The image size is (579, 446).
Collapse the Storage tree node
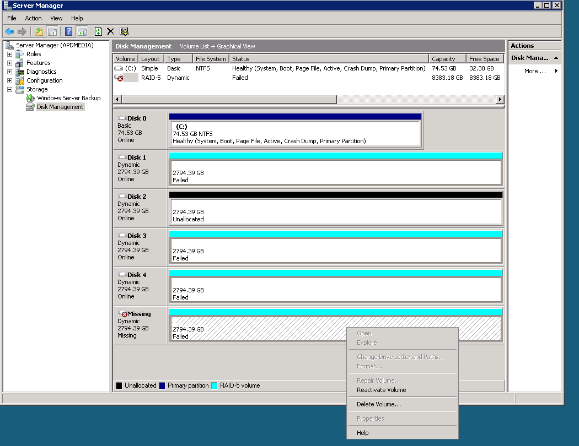(9, 90)
